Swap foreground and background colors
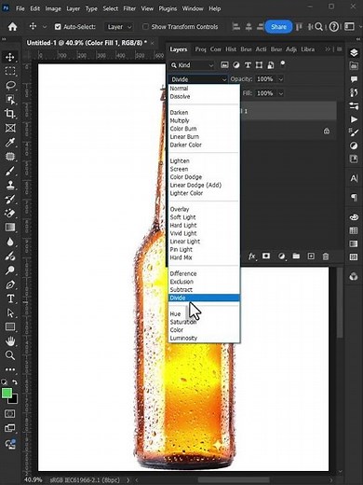 [x=15, y=382]
